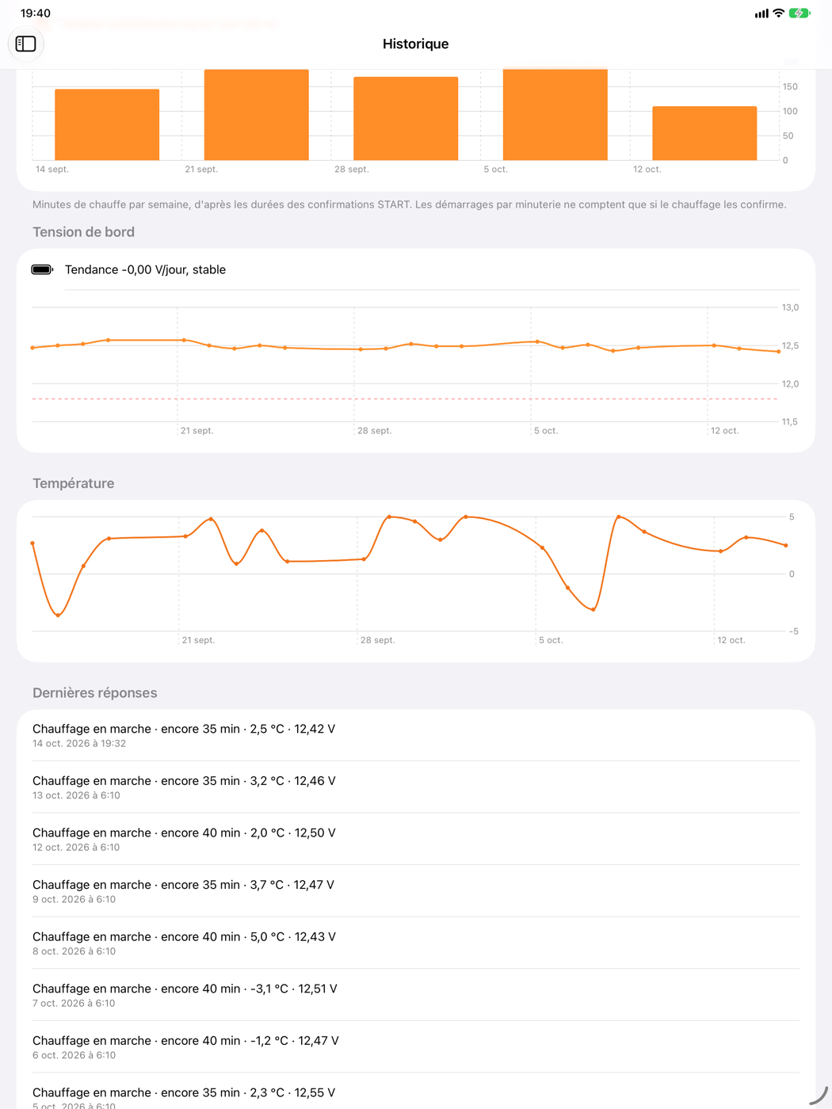
Task: Open the 12 oct. 2026 response row
Action: point(416,839)
